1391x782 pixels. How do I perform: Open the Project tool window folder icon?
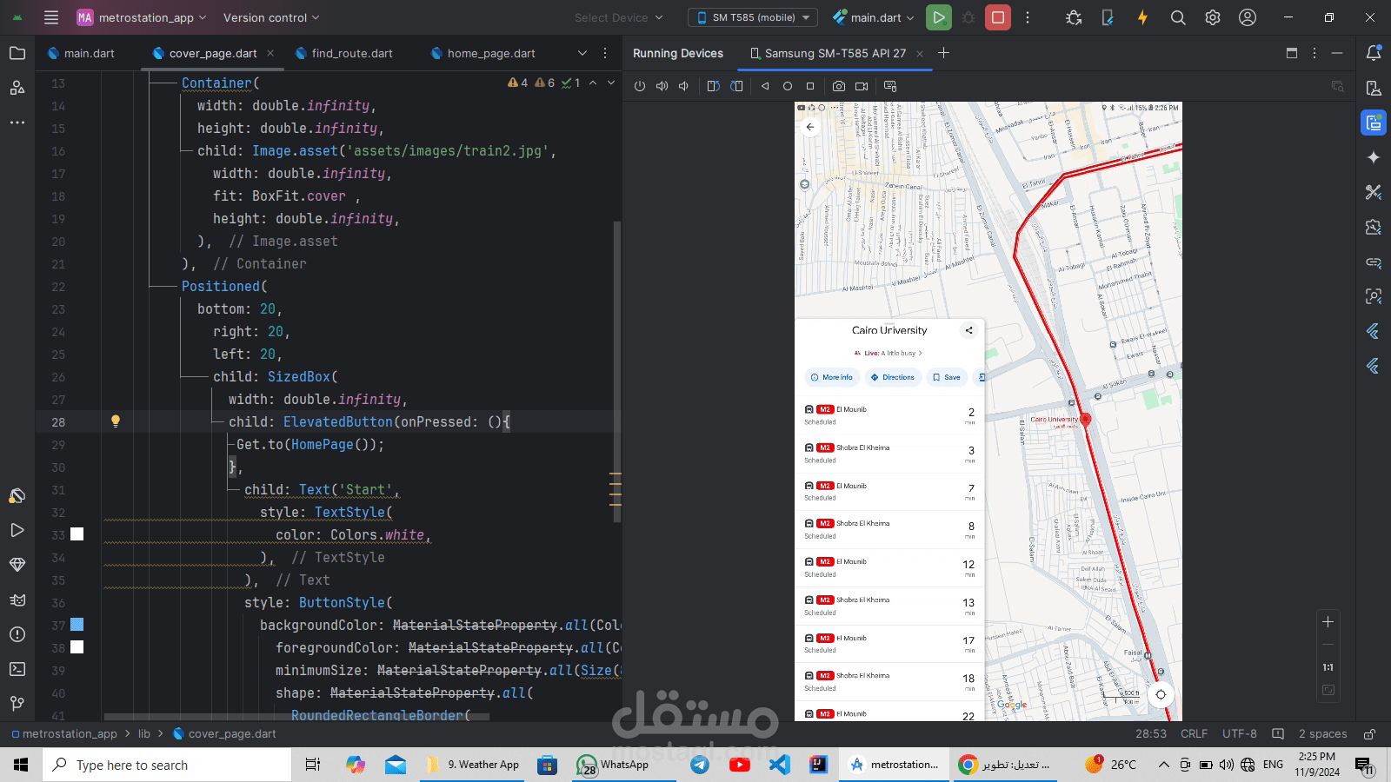[17, 53]
